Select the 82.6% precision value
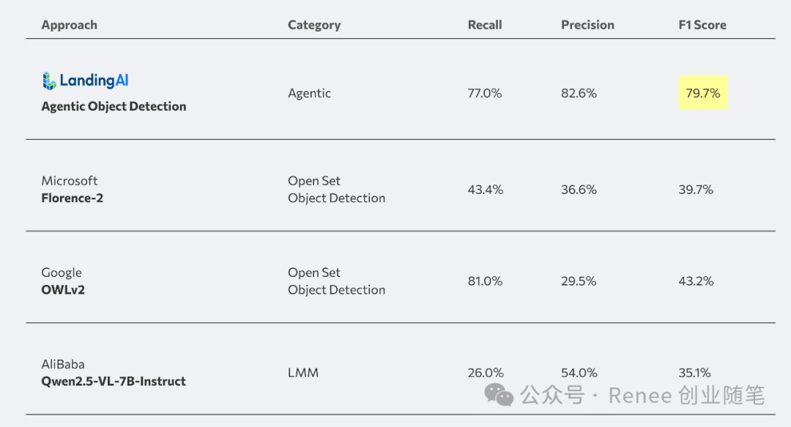Image resolution: width=791 pixels, height=427 pixels. (579, 93)
